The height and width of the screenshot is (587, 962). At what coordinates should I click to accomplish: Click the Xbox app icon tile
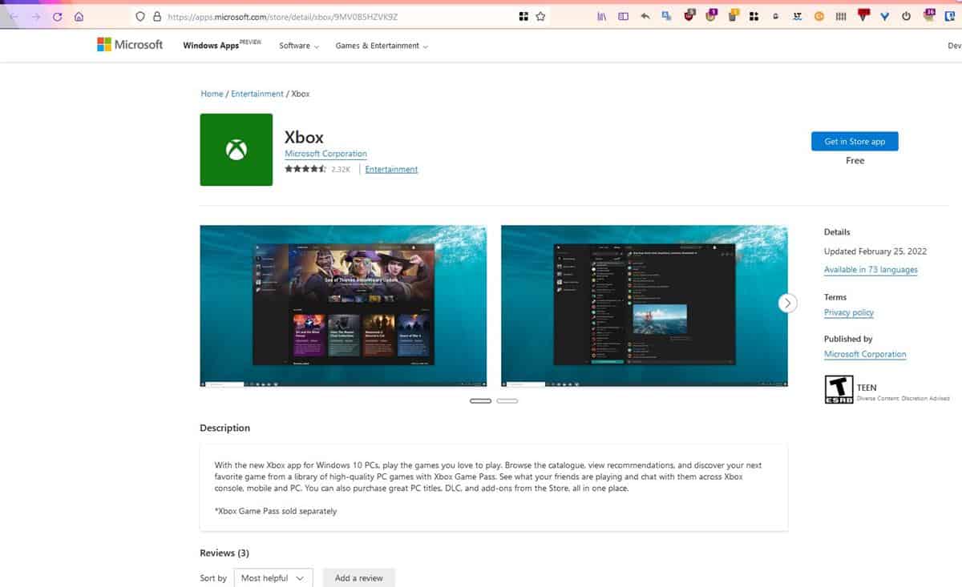pyautogui.click(x=236, y=149)
